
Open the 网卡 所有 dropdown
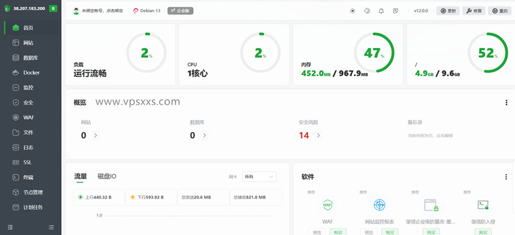[x=259, y=177]
